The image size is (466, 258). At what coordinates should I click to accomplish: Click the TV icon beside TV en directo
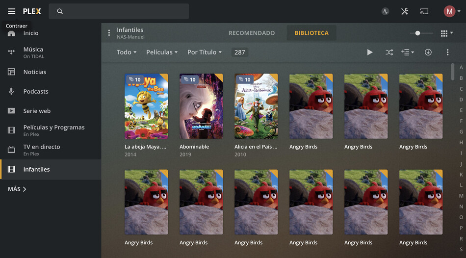point(11,150)
